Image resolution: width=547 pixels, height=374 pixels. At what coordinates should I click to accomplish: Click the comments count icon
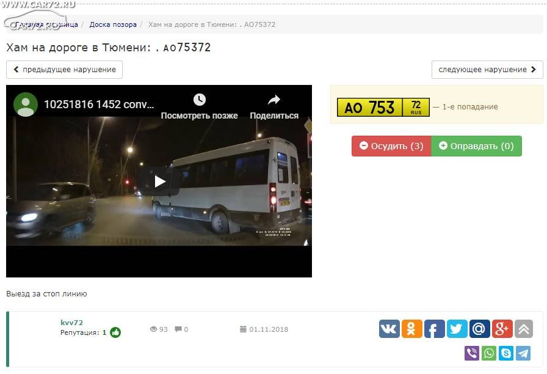pos(178,329)
